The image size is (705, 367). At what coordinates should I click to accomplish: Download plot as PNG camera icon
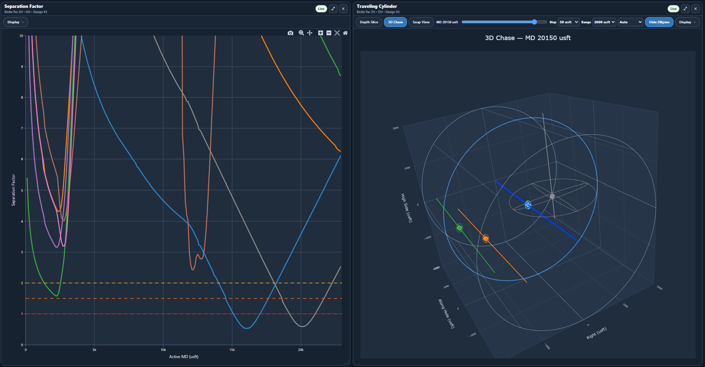coord(290,33)
